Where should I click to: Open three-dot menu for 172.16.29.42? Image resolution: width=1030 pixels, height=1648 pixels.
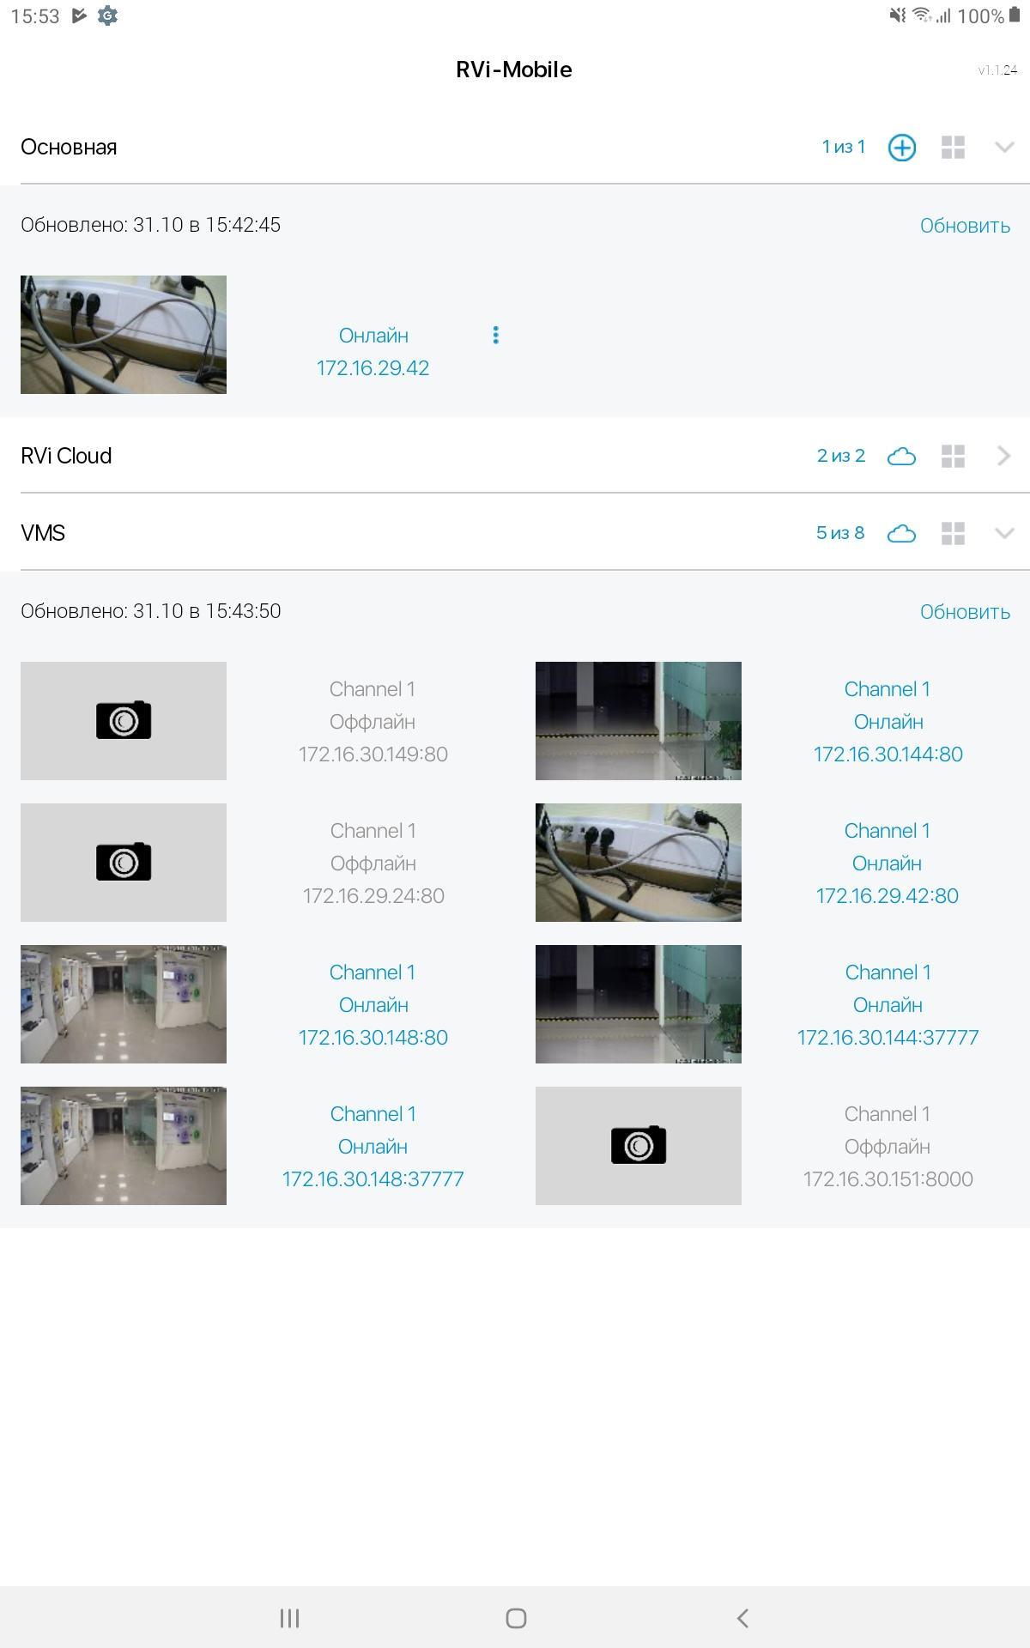click(495, 335)
